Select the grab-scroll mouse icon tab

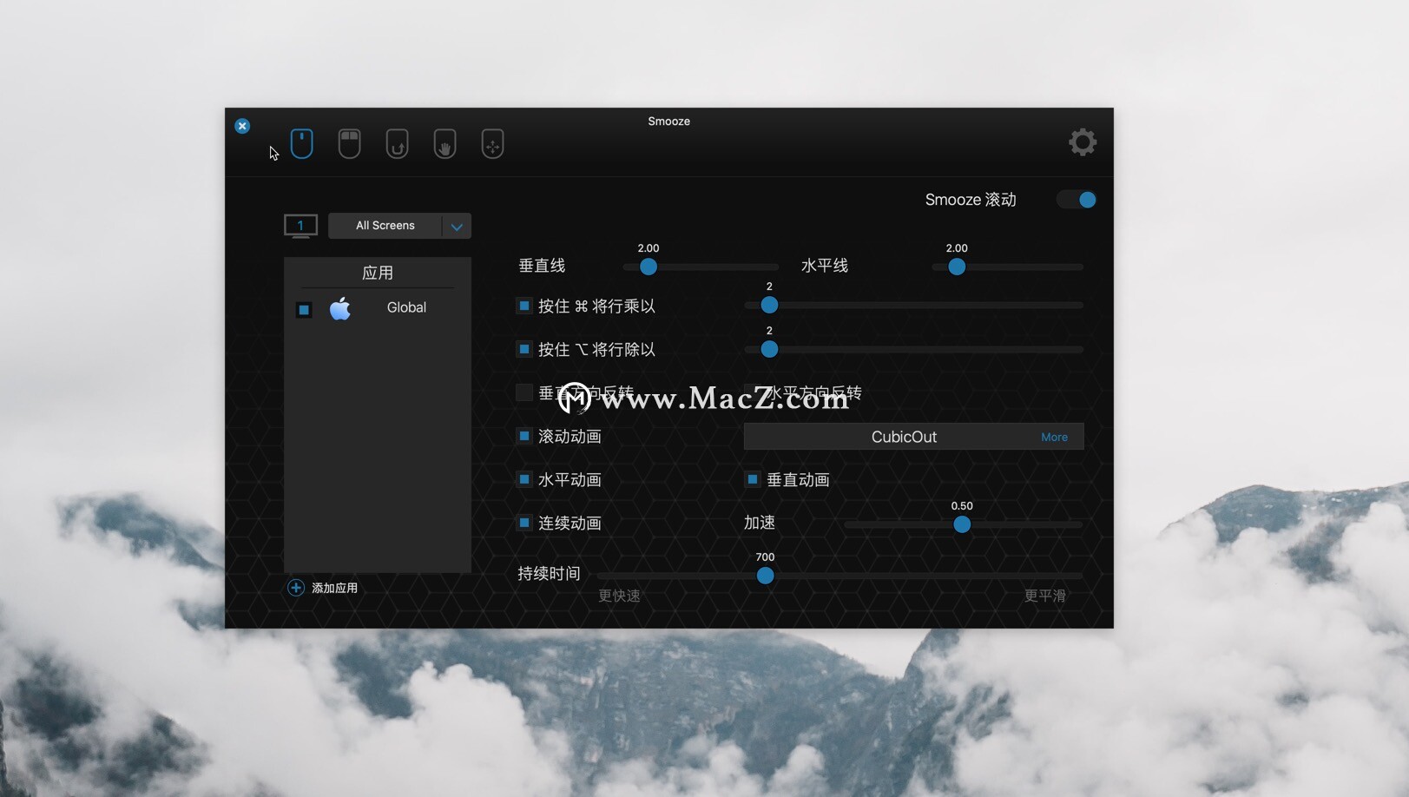coord(398,143)
